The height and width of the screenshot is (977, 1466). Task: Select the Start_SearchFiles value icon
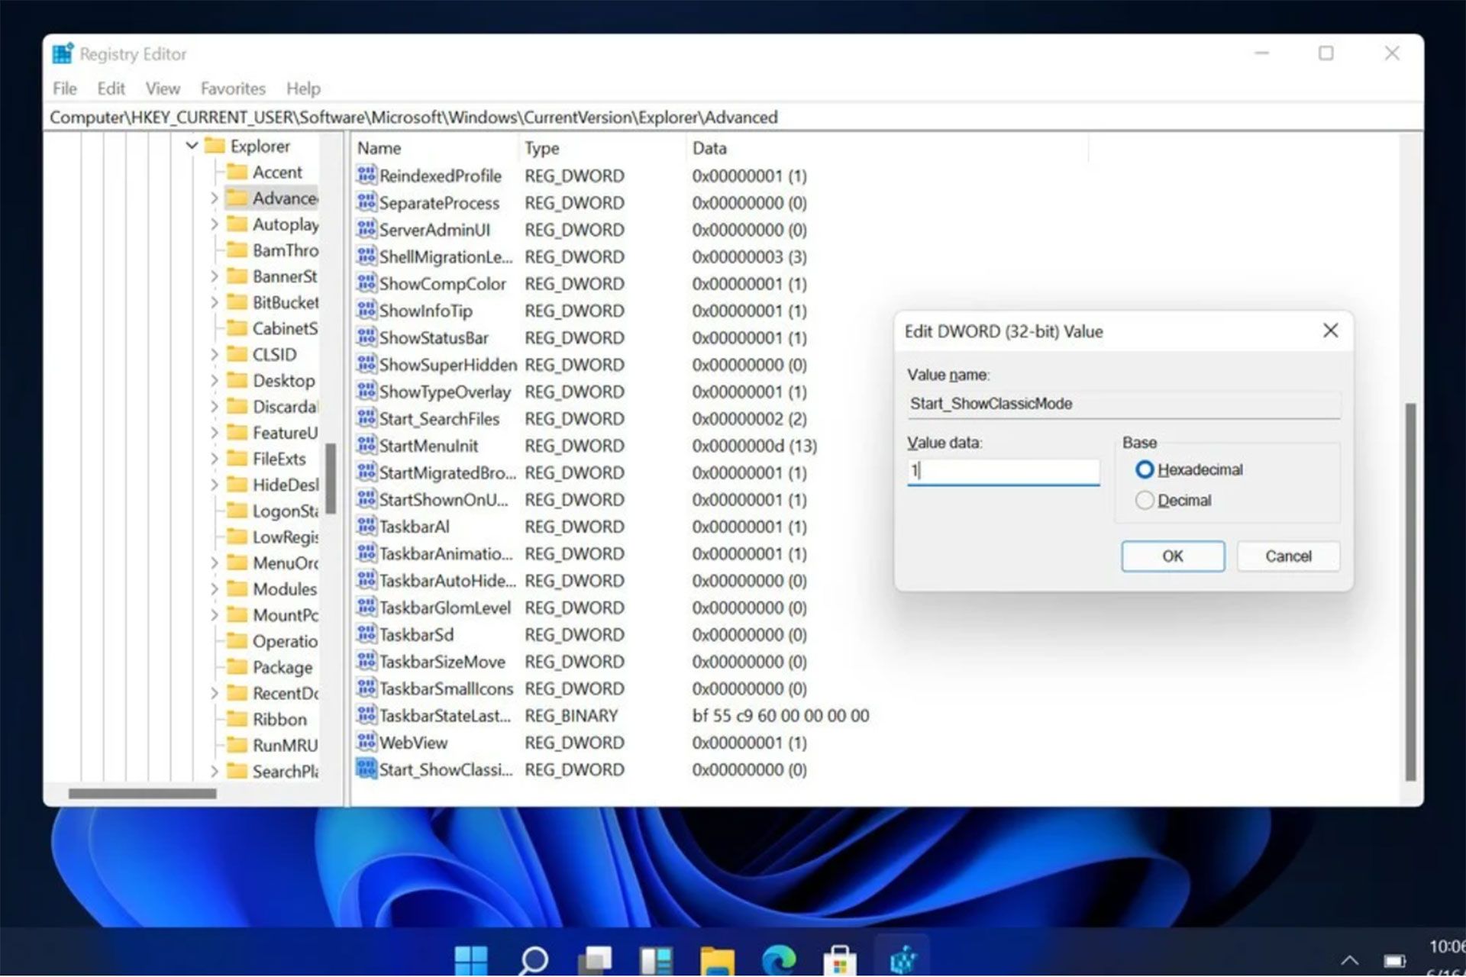tap(366, 418)
